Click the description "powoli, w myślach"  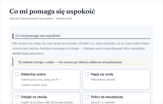[x=103, y=102]
